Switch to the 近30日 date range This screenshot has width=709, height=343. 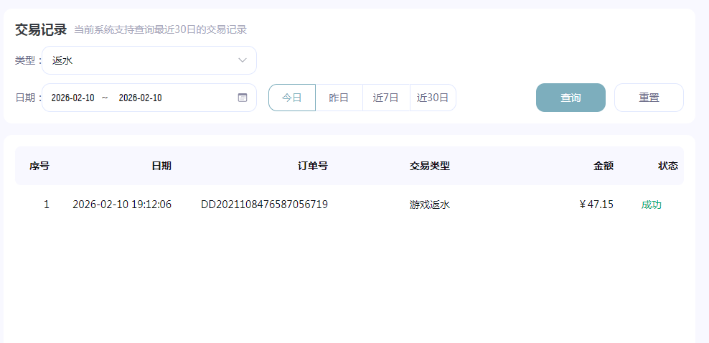pyautogui.click(x=433, y=98)
